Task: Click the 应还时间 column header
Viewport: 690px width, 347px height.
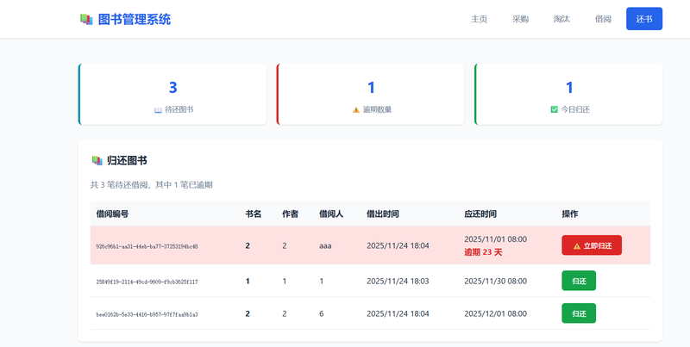Action: pos(480,214)
